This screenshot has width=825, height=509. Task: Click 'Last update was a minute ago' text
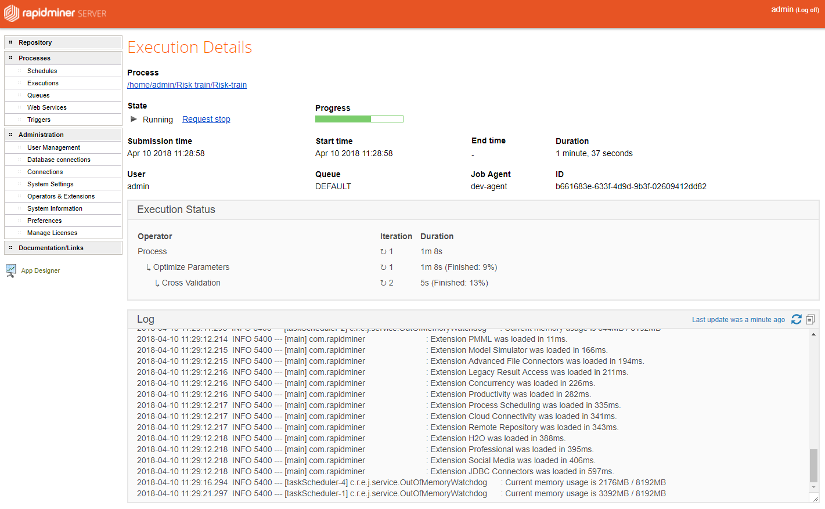click(738, 320)
